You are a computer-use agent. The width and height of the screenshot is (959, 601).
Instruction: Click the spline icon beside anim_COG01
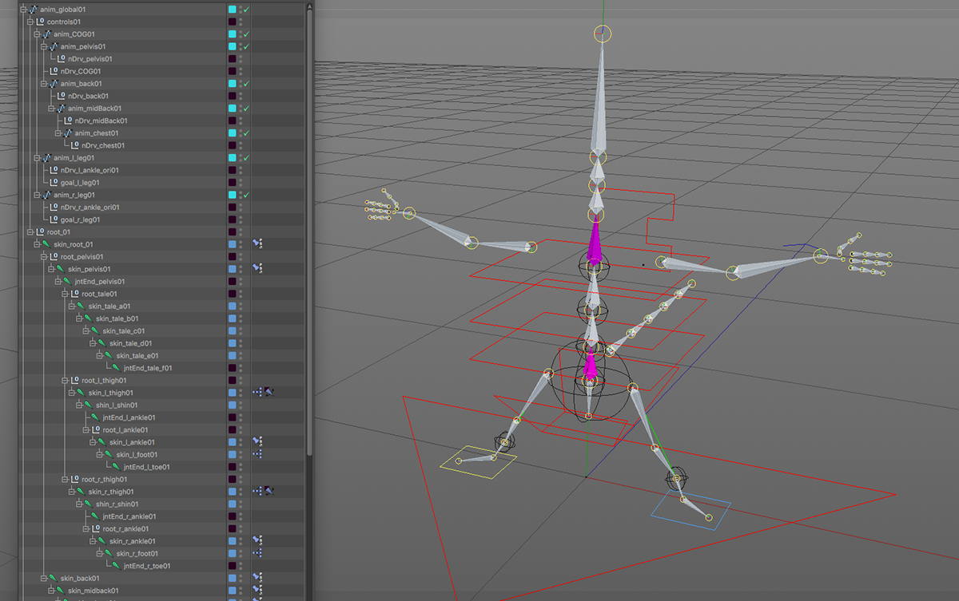(47, 34)
